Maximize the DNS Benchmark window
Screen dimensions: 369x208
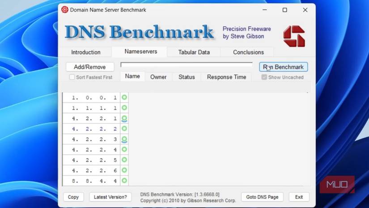pos(285,10)
